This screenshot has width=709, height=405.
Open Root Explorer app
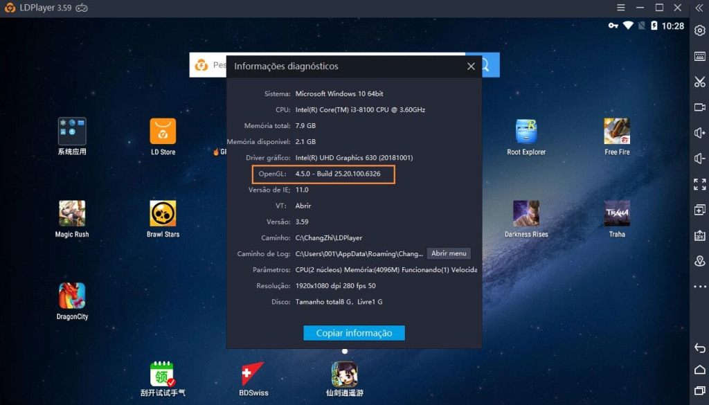(x=526, y=136)
